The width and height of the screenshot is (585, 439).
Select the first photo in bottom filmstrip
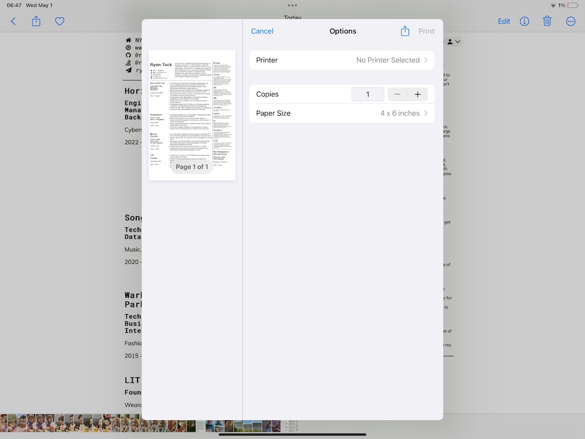click(x=4, y=423)
